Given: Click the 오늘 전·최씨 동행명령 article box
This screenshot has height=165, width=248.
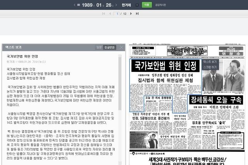Looking at the screenshot, I should click(158, 103).
